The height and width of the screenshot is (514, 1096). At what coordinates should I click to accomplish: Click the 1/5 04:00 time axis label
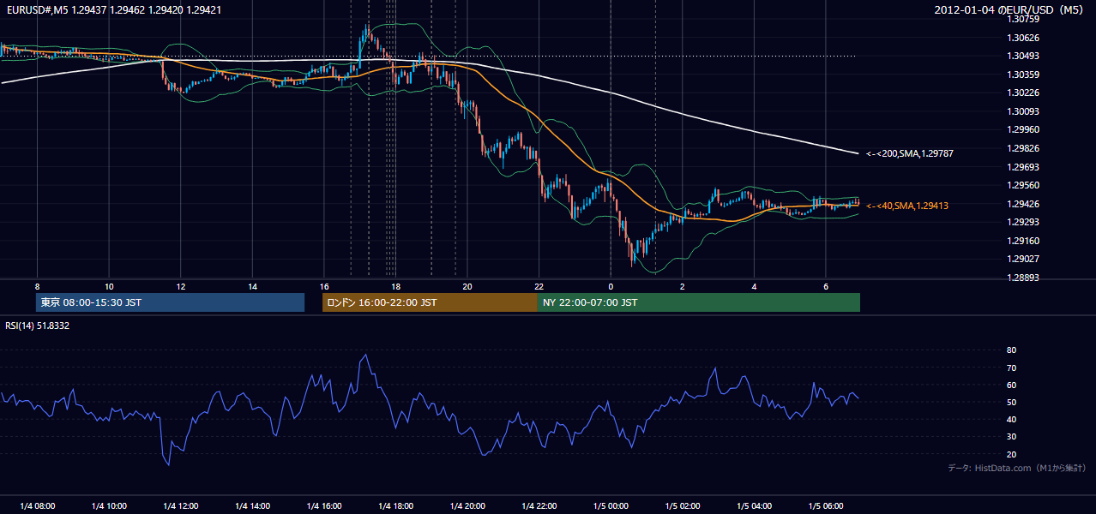tap(754, 506)
